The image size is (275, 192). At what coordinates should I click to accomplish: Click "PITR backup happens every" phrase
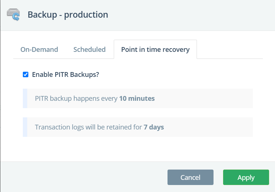click(x=76, y=99)
